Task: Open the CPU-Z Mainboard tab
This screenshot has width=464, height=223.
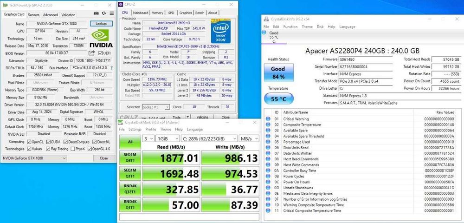Action: click(140, 13)
